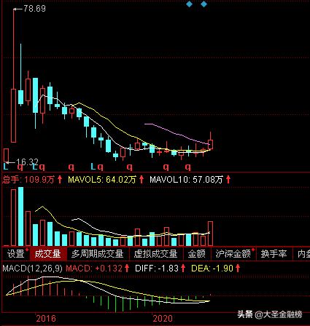Open the 设置 settings tab

(x=15, y=254)
